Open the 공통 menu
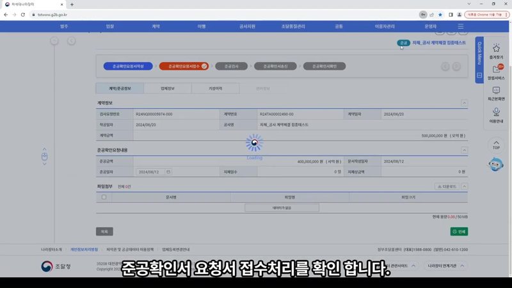 coord(339,26)
